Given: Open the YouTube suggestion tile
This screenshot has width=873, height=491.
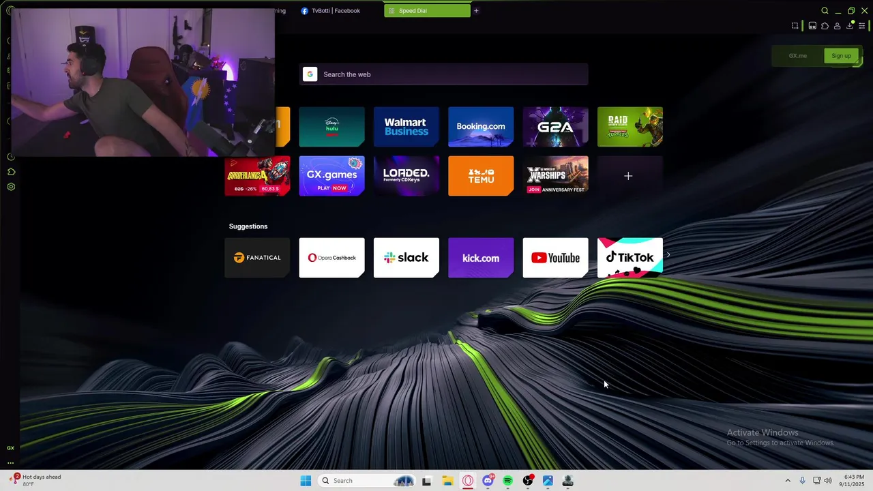Looking at the screenshot, I should (x=555, y=258).
